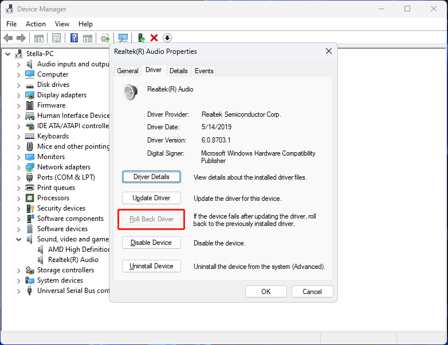This screenshot has height=345, width=448.
Task: Open the File menu
Action: click(x=11, y=24)
